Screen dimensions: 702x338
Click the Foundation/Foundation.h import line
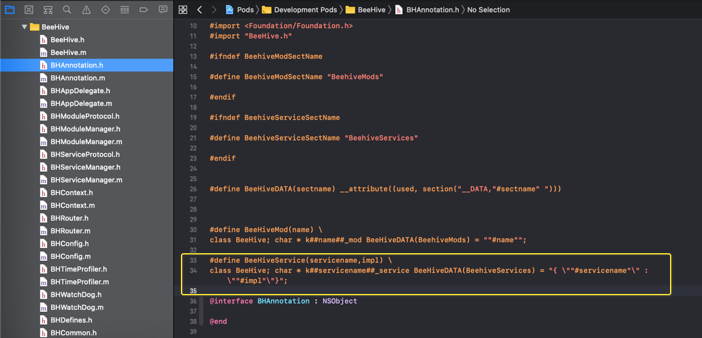tap(281, 26)
